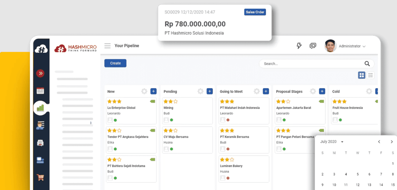Screen dimensions: 397x190
Task: Click the Rp 780.000.000,00 amount
Action: 195,24
